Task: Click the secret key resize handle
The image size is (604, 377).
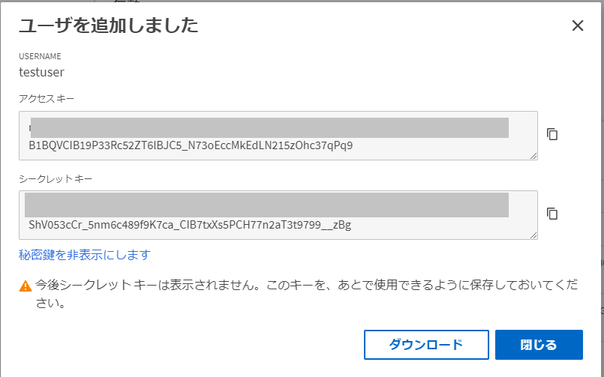Action: pyautogui.click(x=533, y=235)
